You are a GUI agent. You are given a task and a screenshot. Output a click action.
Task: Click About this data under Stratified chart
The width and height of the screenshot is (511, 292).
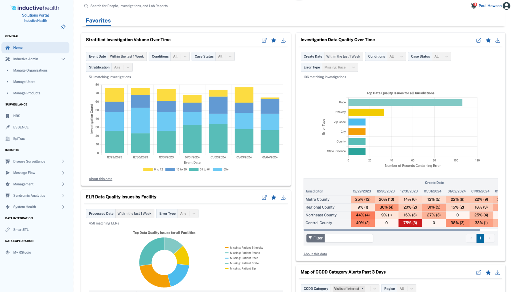tap(100, 179)
